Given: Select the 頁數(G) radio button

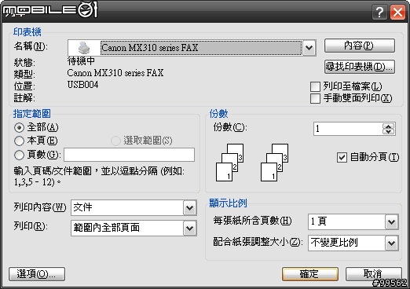Looking at the screenshot, I should coord(19,155).
